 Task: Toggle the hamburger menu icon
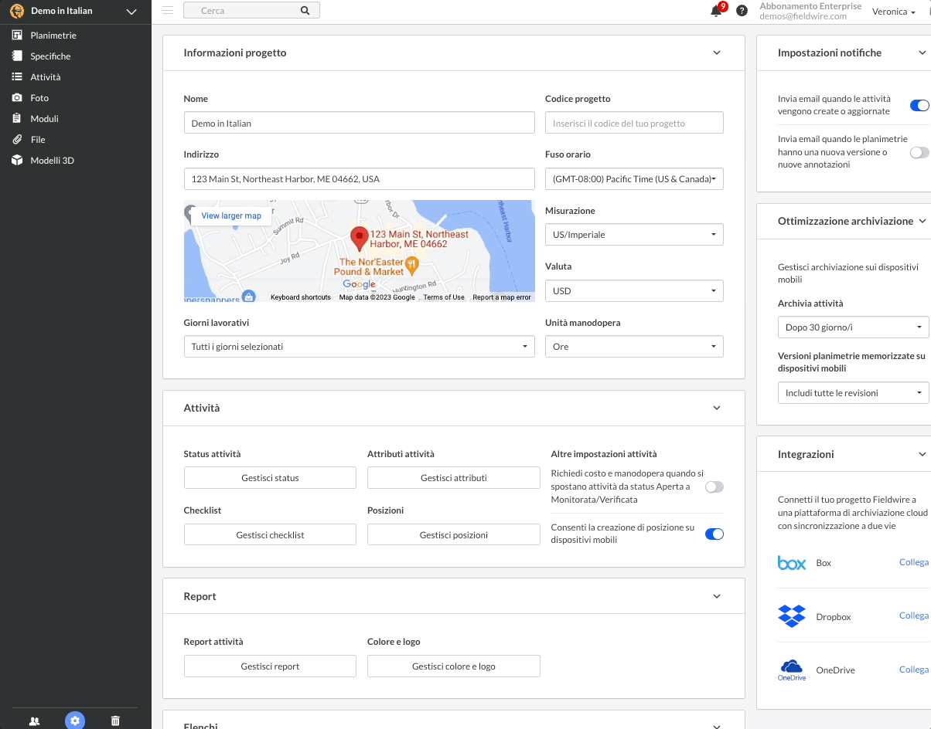(x=168, y=10)
